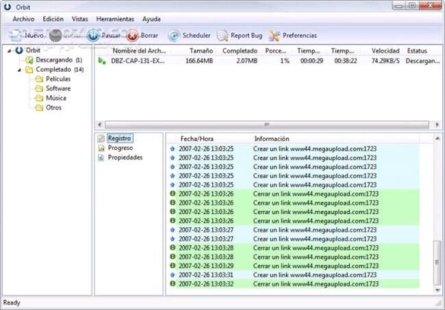Click the left arrow of horizontal scrollbar
445x310 pixels.
100,125
